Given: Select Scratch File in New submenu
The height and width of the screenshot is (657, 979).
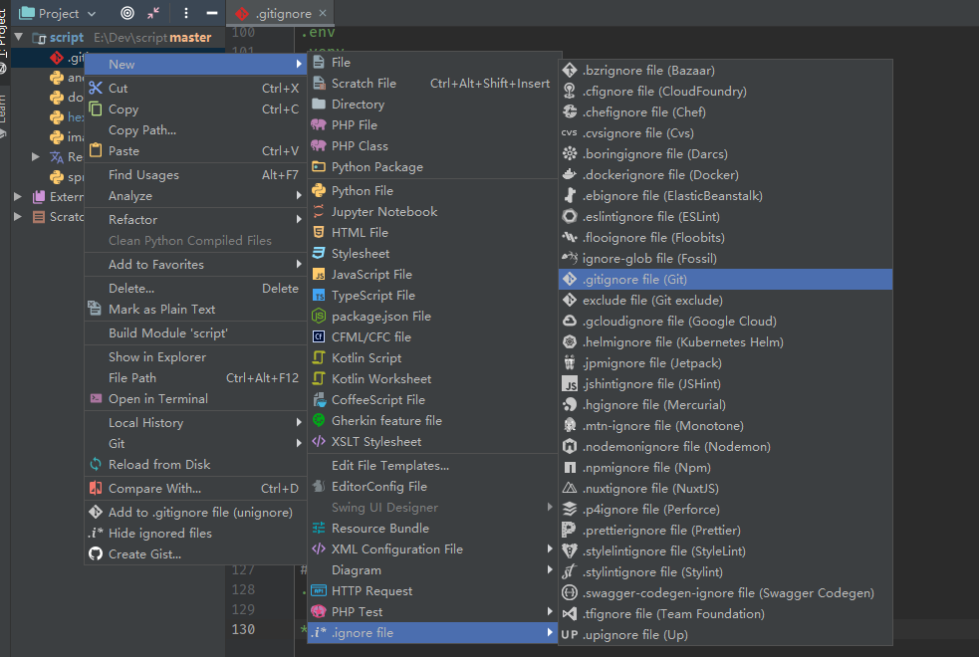Looking at the screenshot, I should (x=432, y=83).
